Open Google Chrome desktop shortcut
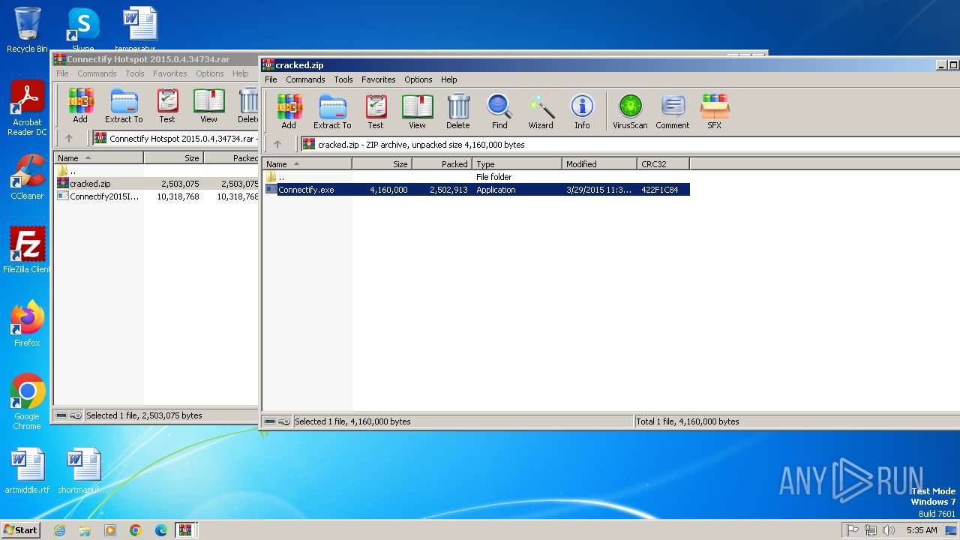 tap(27, 402)
